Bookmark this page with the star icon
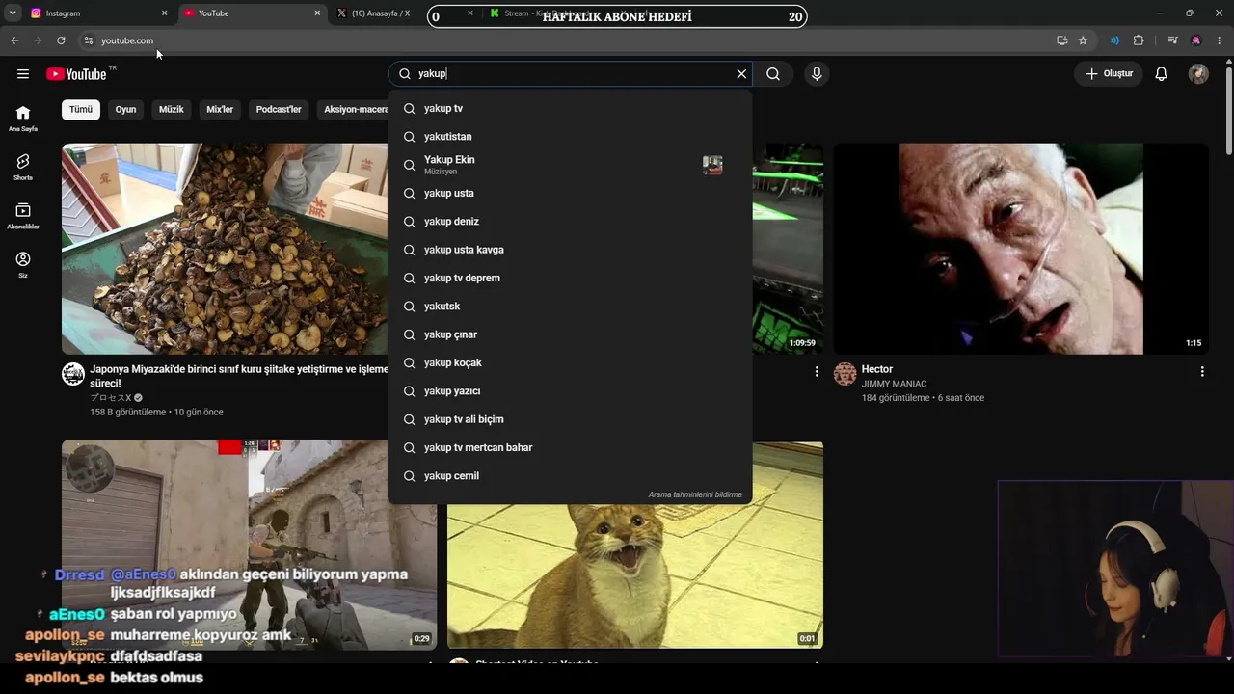This screenshot has height=694, width=1234. point(1083,40)
